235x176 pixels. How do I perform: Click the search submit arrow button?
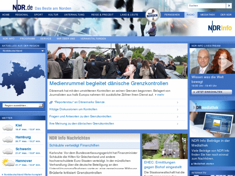point(229,6)
